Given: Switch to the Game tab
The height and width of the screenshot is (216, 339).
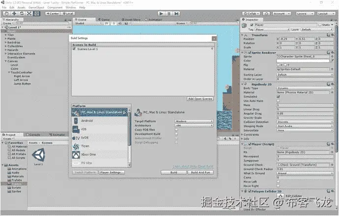Looking at the screenshot, I should click(x=104, y=20).
